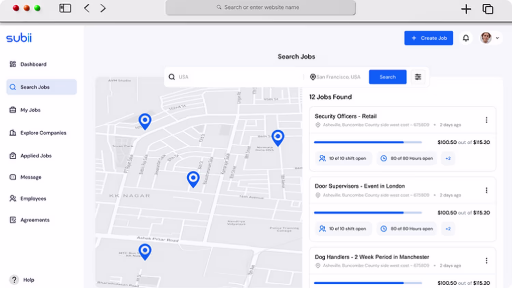The image size is (512, 288).
Task: Click shift open tag on Door Supervisors
Action: (343, 229)
